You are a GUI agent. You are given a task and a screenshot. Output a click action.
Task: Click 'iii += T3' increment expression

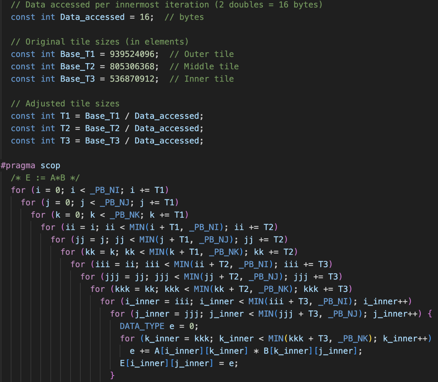point(306,264)
